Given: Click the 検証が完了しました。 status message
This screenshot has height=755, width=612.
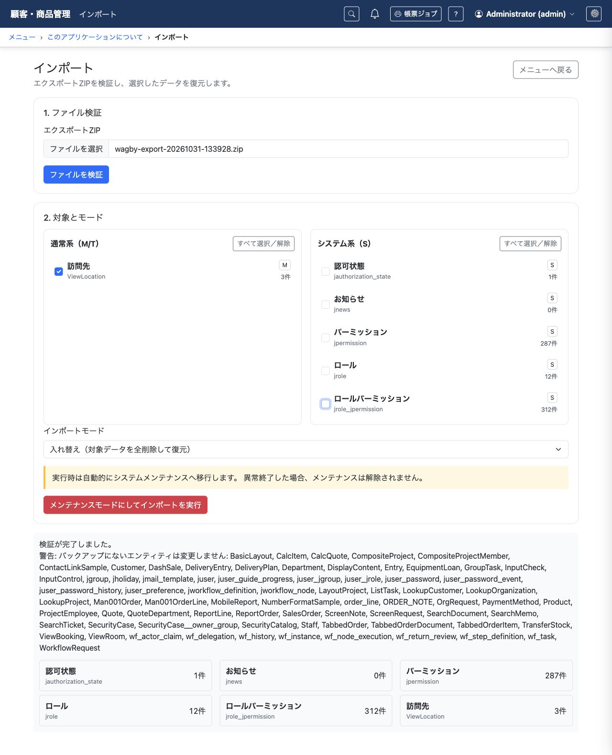Looking at the screenshot, I should pos(76,544).
